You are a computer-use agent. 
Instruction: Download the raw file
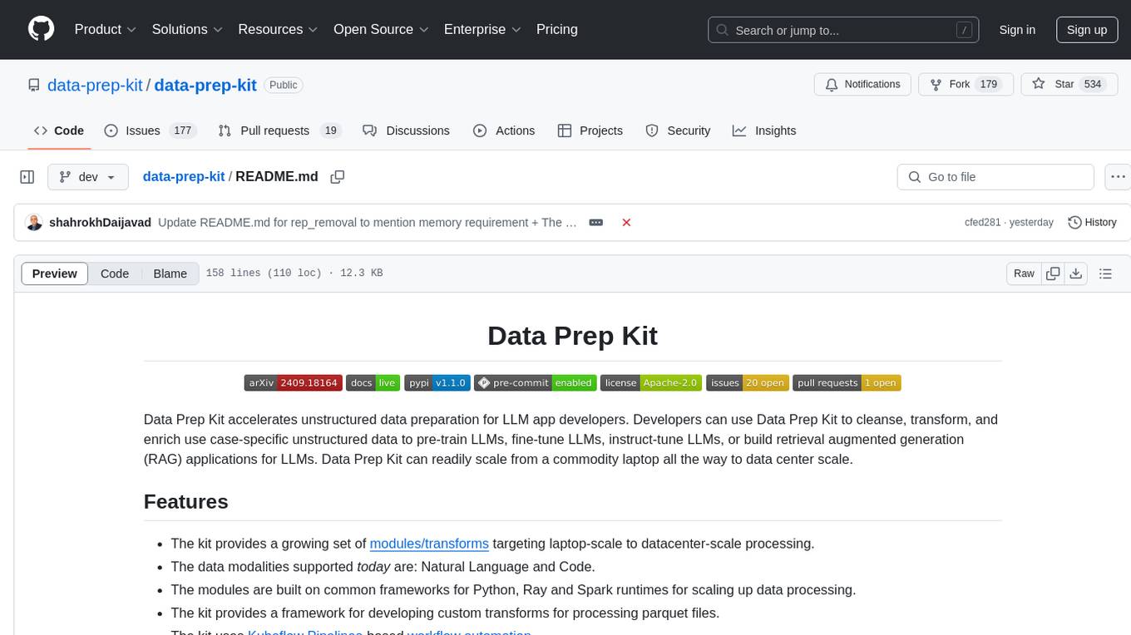pyautogui.click(x=1075, y=273)
